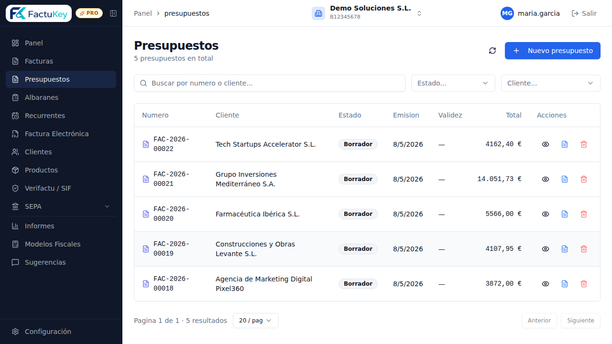Screen dimensions: 612x344
Task: Click the Emision column header
Action: (406, 115)
